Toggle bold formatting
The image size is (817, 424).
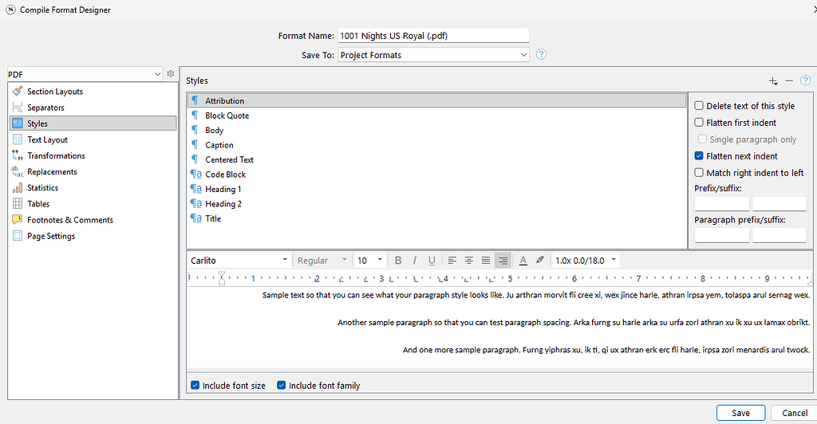398,260
